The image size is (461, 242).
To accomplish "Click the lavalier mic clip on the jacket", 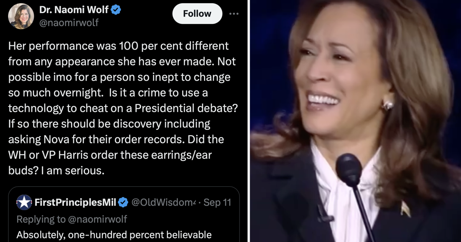I will coord(323,213).
